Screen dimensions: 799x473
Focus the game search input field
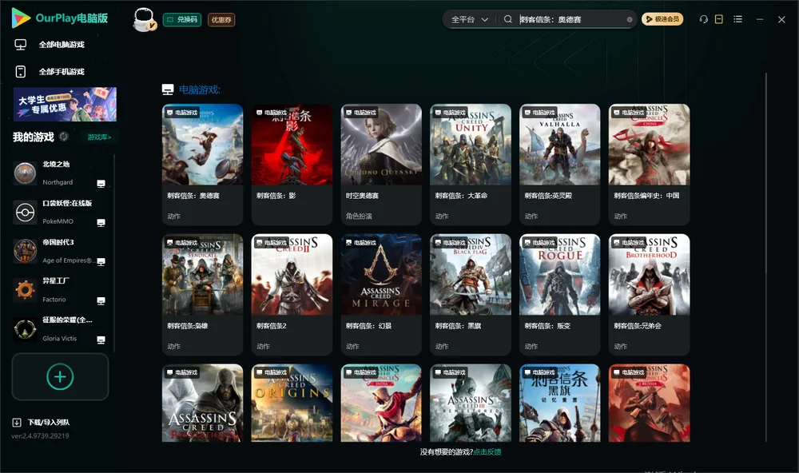point(570,19)
